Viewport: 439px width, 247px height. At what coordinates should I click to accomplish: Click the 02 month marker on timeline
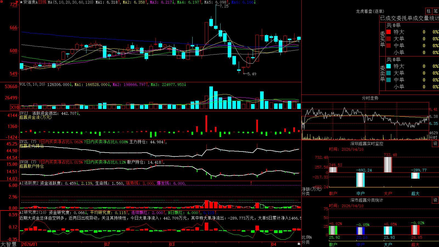pyautogui.click(x=107, y=244)
